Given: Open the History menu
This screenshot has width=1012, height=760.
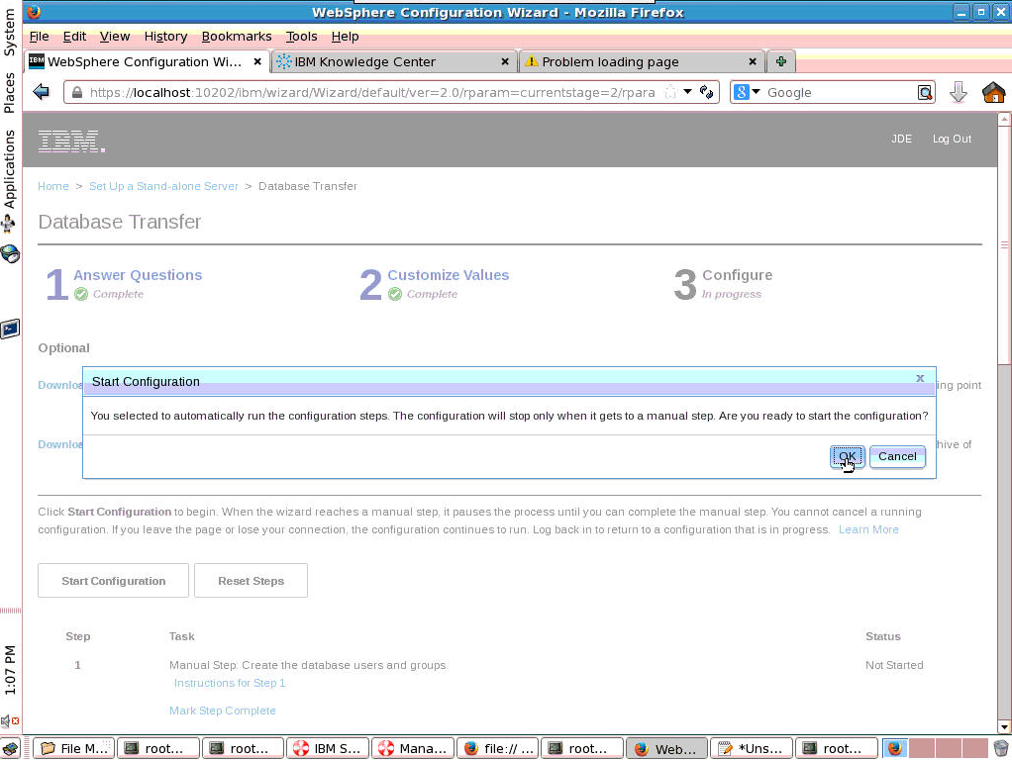Looking at the screenshot, I should 165,37.
